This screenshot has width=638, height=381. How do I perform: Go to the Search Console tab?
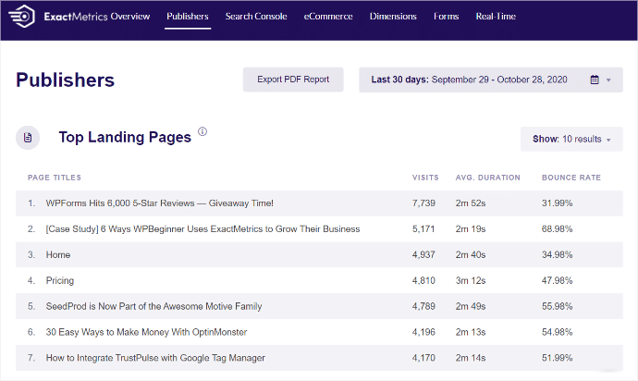point(256,17)
